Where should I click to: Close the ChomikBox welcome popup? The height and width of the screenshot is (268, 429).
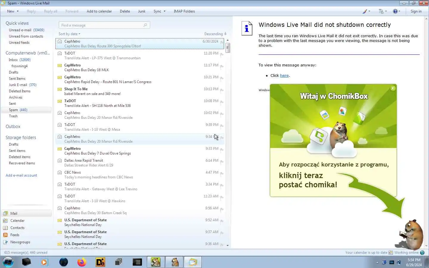click(x=393, y=88)
